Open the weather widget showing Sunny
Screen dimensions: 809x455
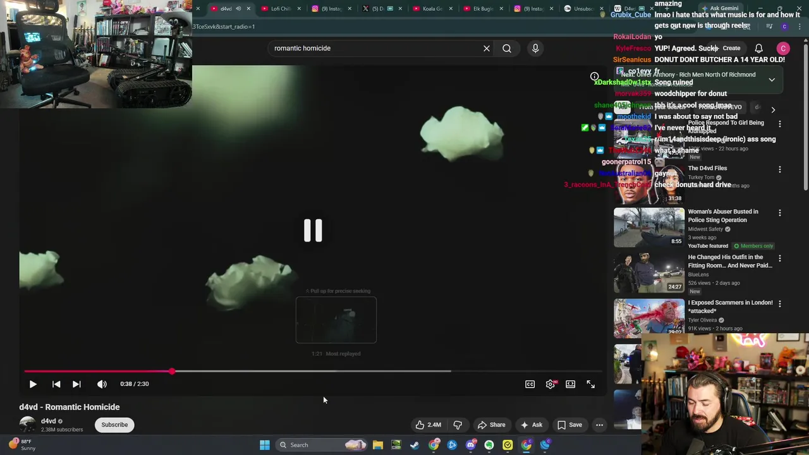coord(23,445)
